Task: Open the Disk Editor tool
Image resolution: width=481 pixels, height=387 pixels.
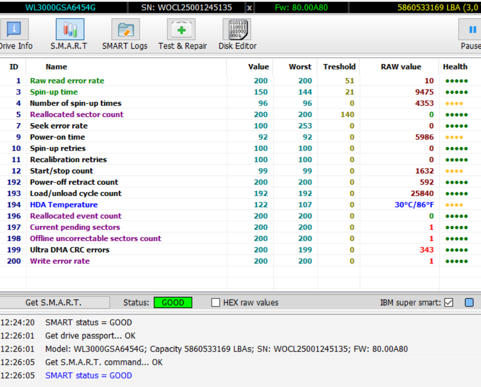Action: click(237, 34)
